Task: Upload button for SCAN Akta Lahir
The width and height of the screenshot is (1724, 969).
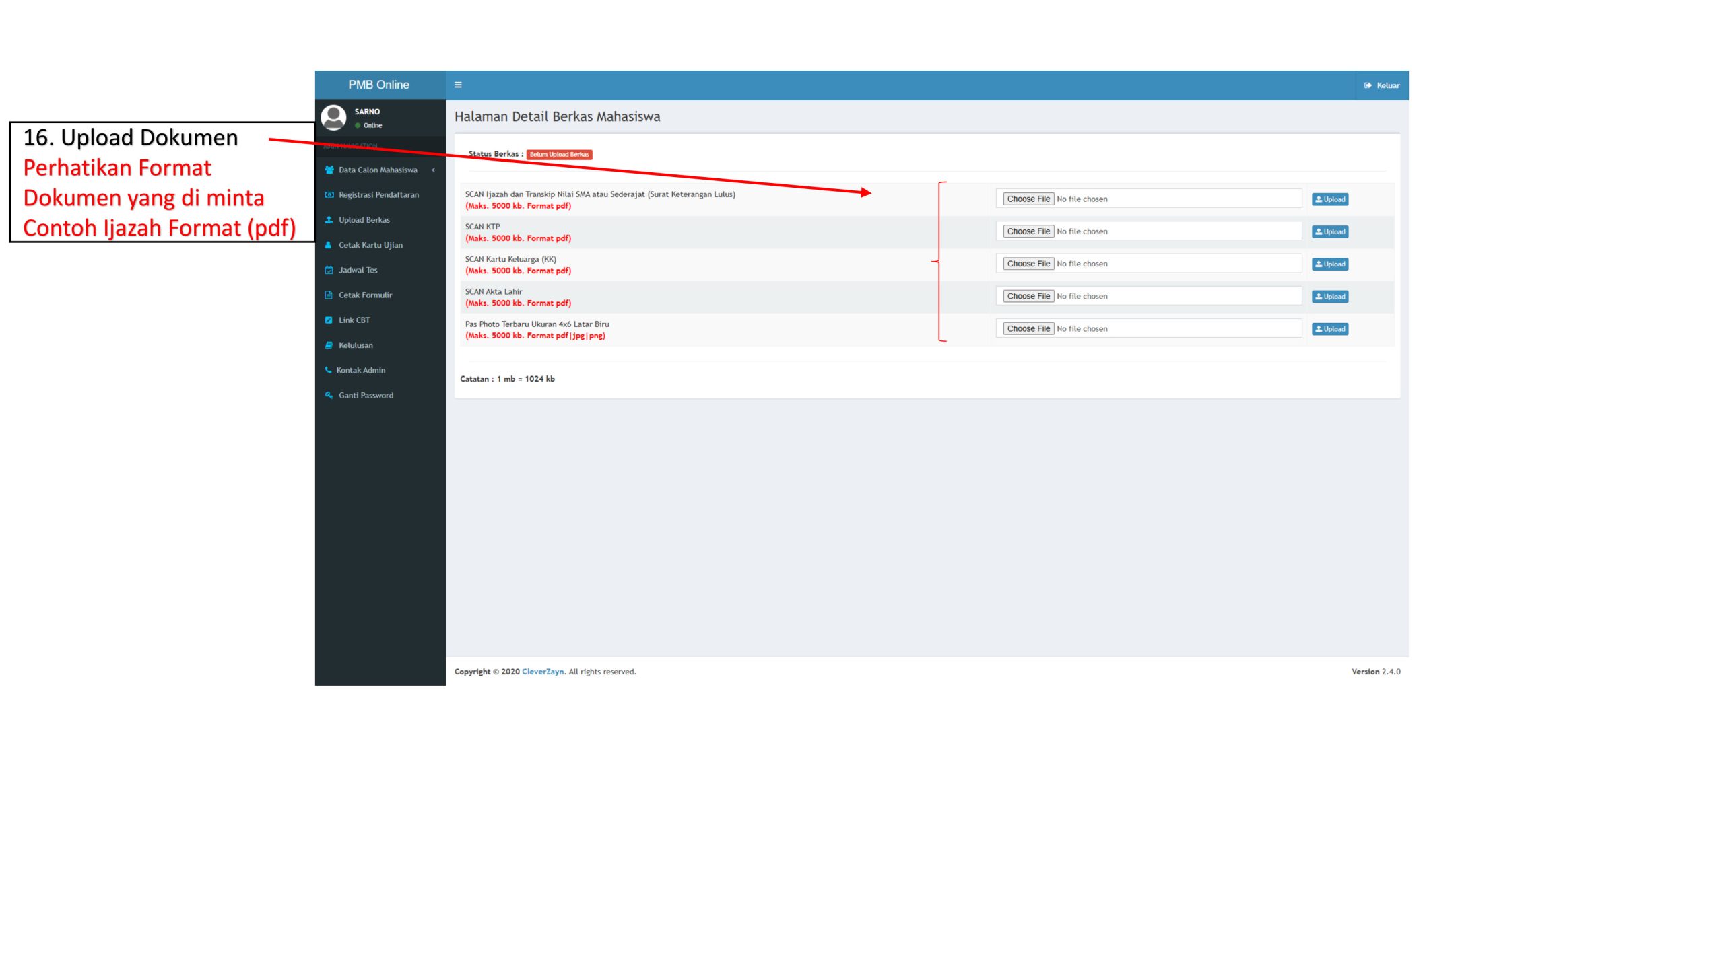Action: (x=1329, y=297)
